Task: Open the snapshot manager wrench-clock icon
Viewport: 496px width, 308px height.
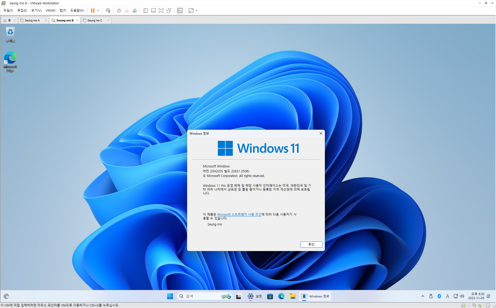Action: [135, 11]
